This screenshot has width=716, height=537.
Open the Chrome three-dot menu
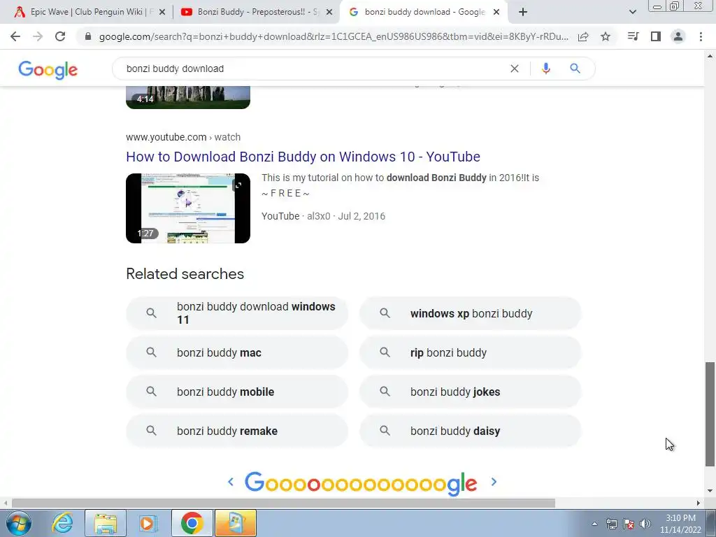pos(701,36)
